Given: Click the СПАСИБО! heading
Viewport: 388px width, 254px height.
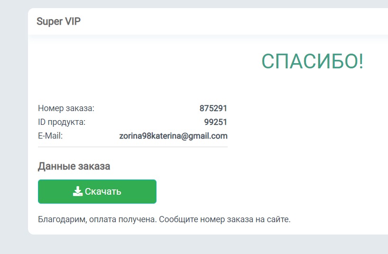Looking at the screenshot, I should (312, 61).
